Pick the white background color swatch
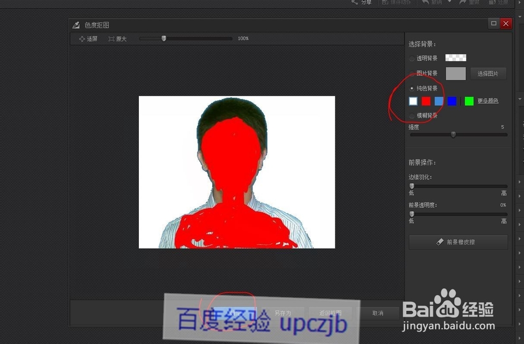Screen dimensions: 524x344 [413, 101]
